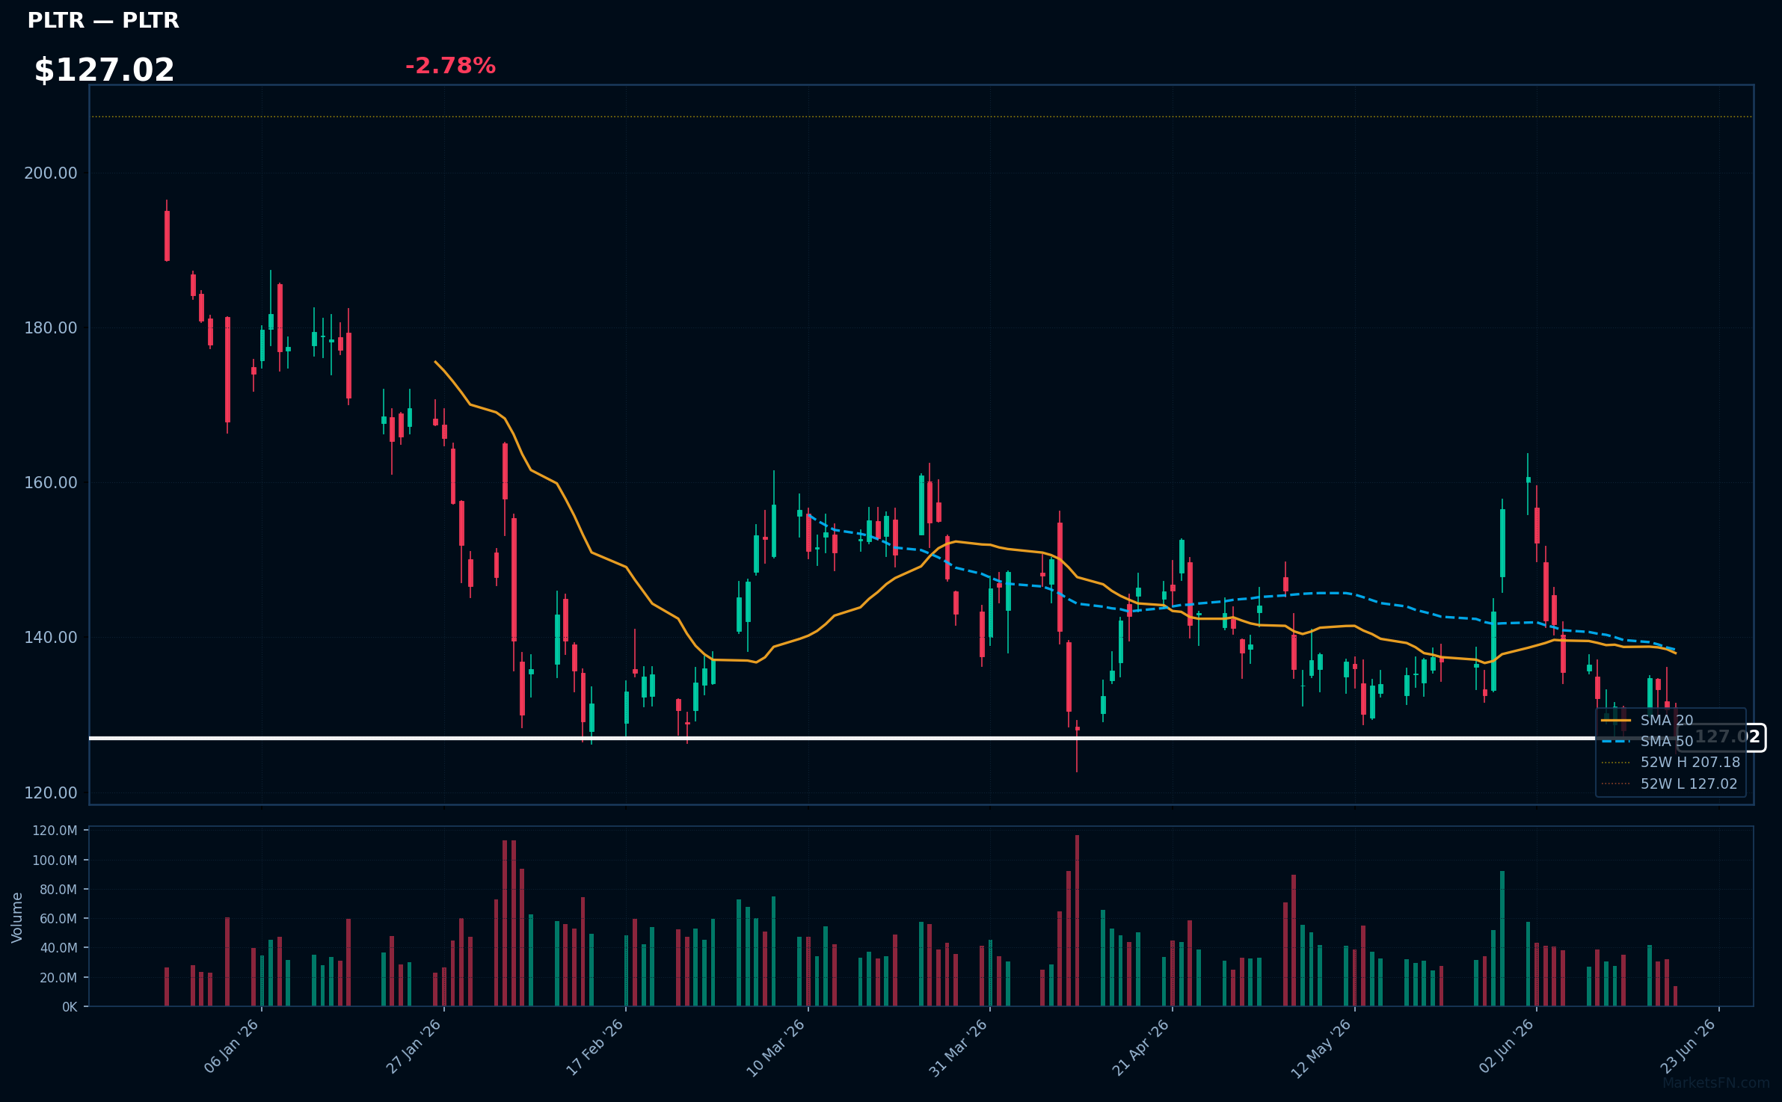This screenshot has height=1102, width=1782.
Task: Click the PLTR — PLTR chart title
Action: [103, 20]
